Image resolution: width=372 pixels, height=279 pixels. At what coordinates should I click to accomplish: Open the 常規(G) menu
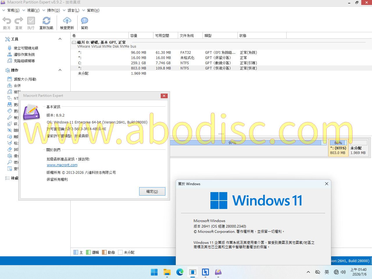pos(13,10)
